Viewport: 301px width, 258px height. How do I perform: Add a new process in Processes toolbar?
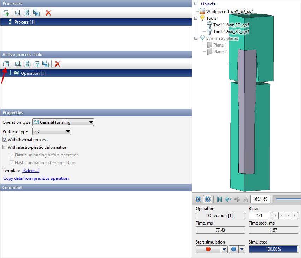[x=6, y=13]
